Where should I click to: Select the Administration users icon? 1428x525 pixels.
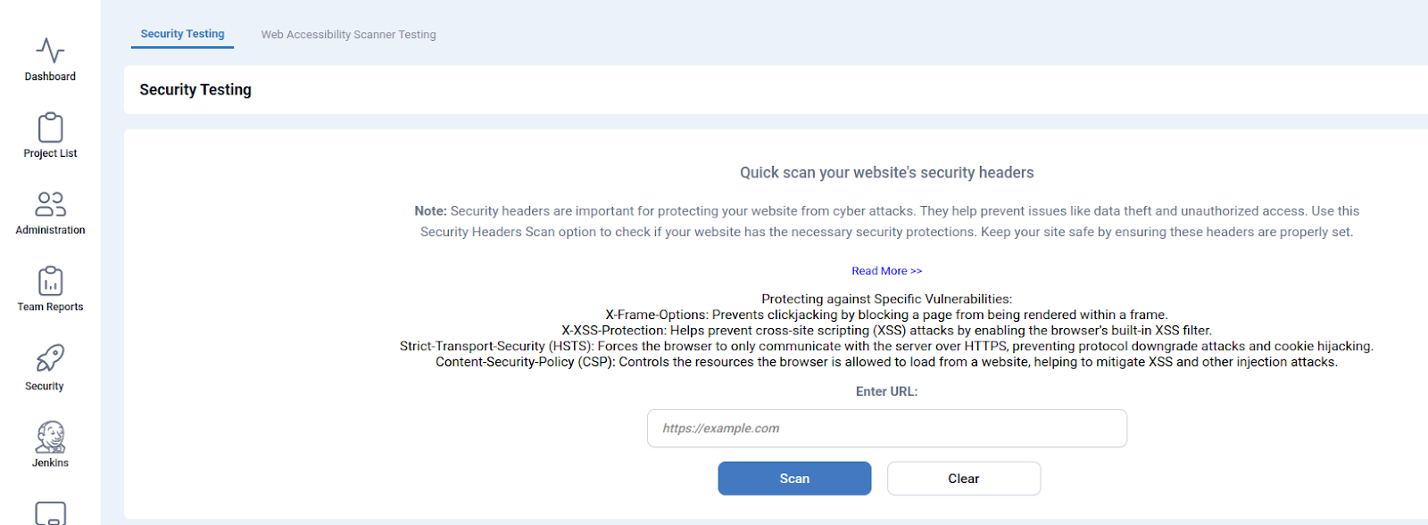coord(50,204)
